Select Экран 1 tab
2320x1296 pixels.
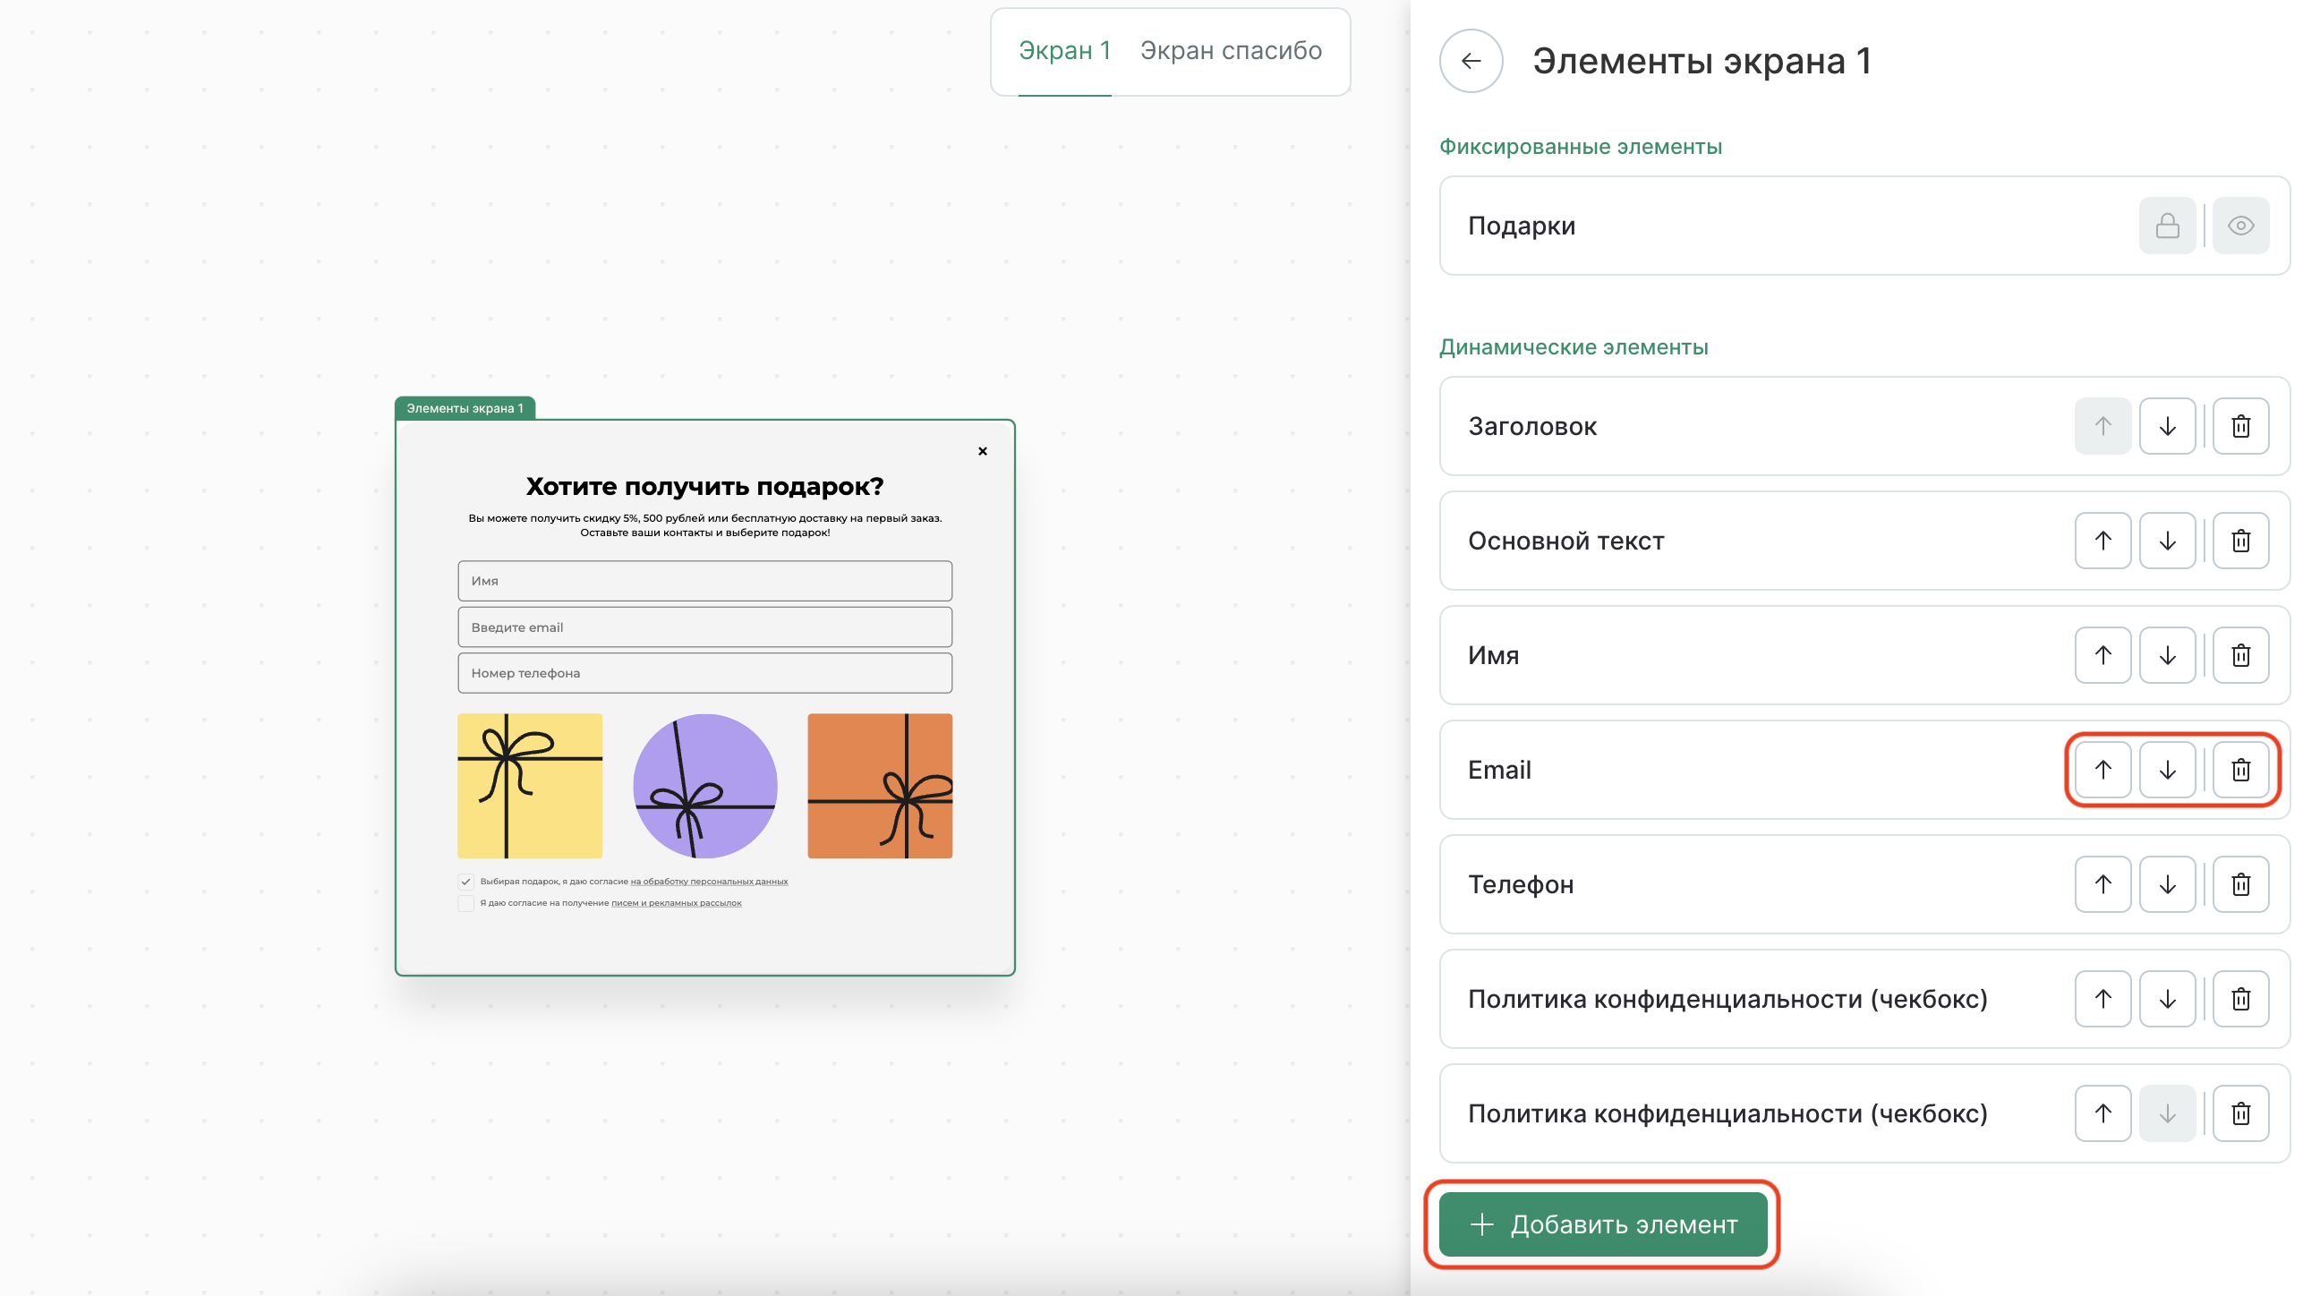point(1062,51)
